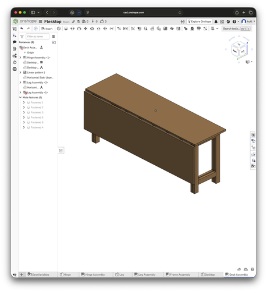Click the Safari reload button
This screenshot has width=267, height=292.
[180, 13]
